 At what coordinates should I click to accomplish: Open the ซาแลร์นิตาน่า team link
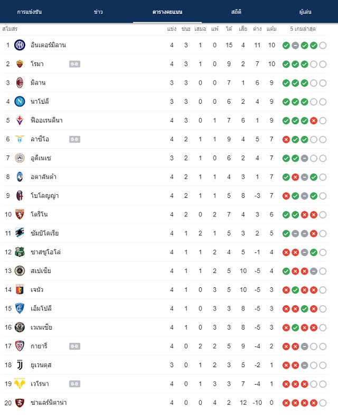[49, 403]
